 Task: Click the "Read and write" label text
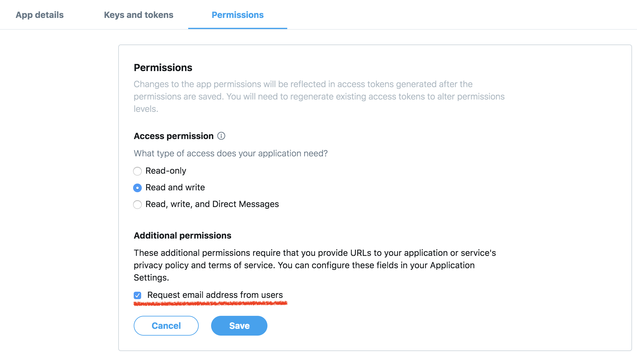[175, 187]
